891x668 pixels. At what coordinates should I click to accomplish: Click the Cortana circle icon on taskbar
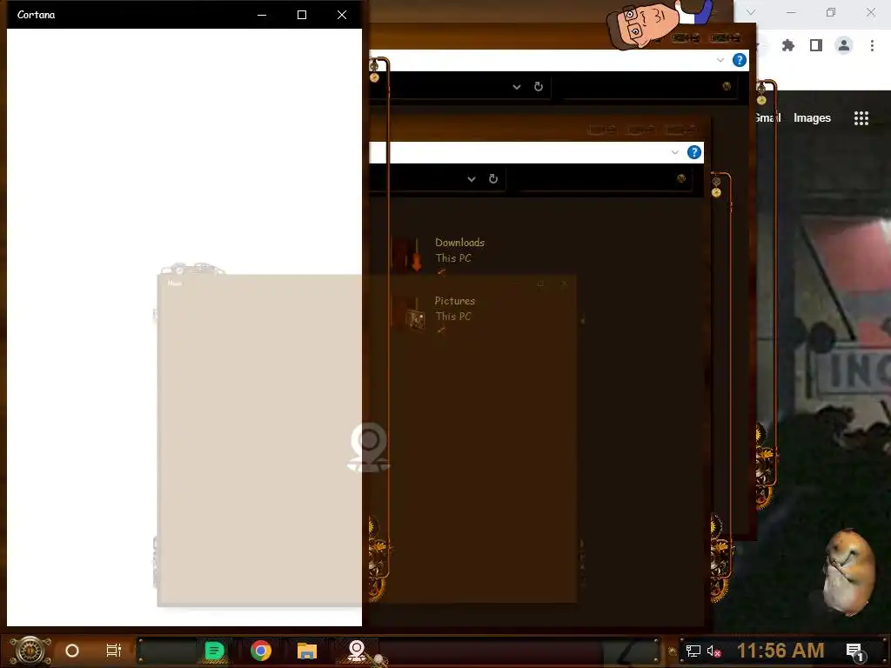72,651
